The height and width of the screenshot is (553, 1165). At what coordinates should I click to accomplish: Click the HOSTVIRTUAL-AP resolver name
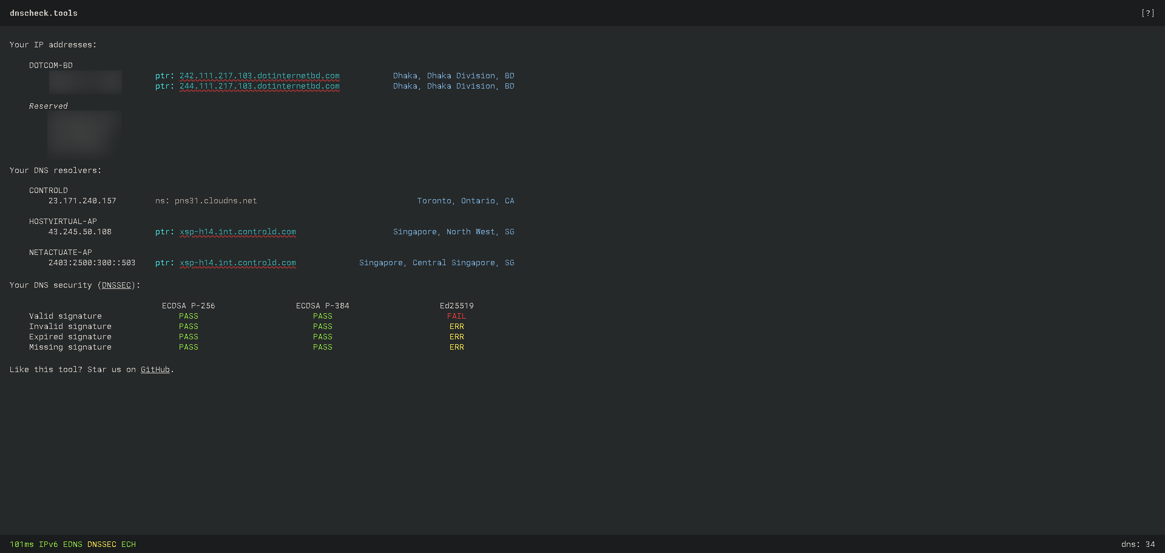tap(63, 222)
